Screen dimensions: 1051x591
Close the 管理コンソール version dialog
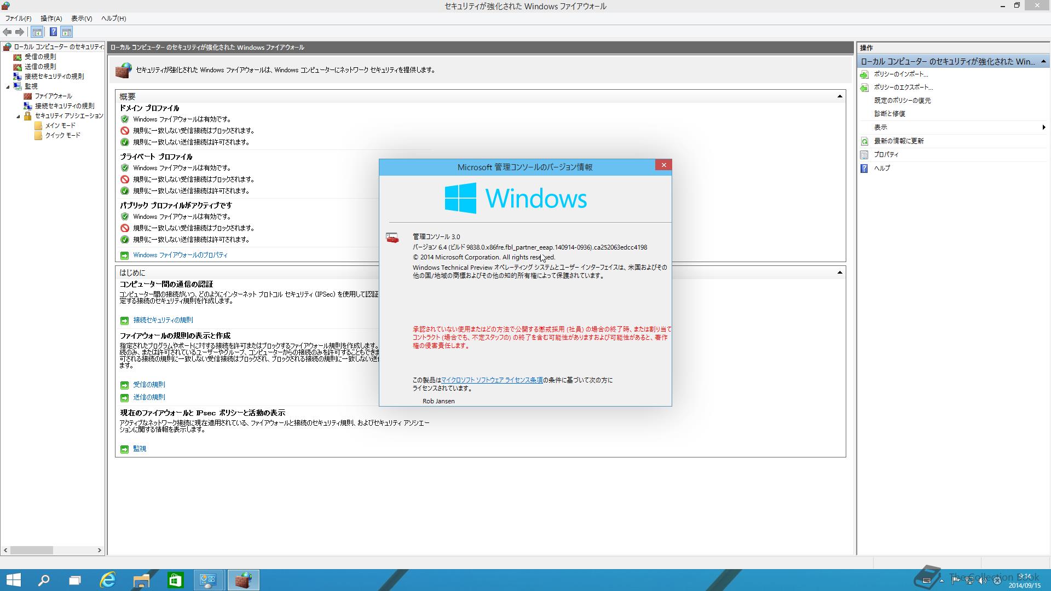pos(663,165)
